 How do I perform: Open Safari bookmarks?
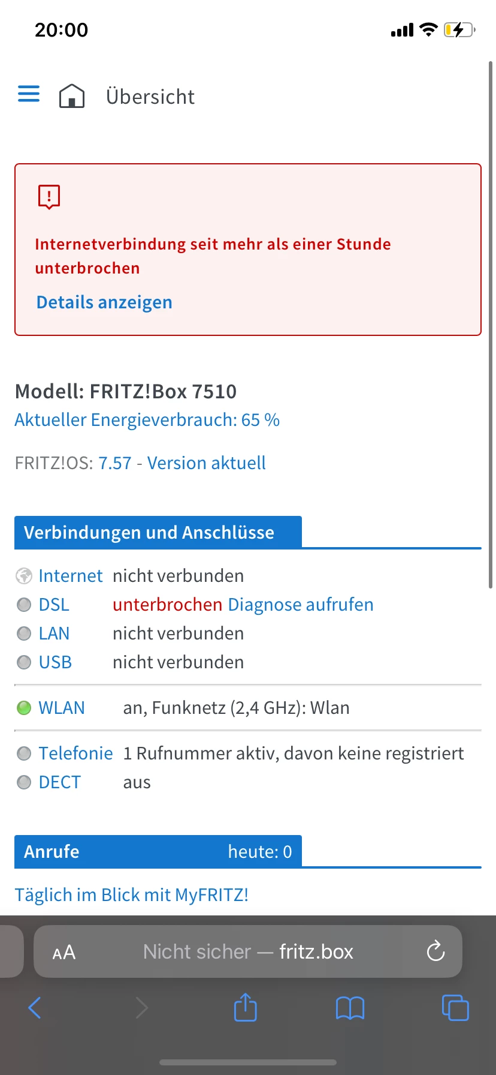pos(350,1008)
